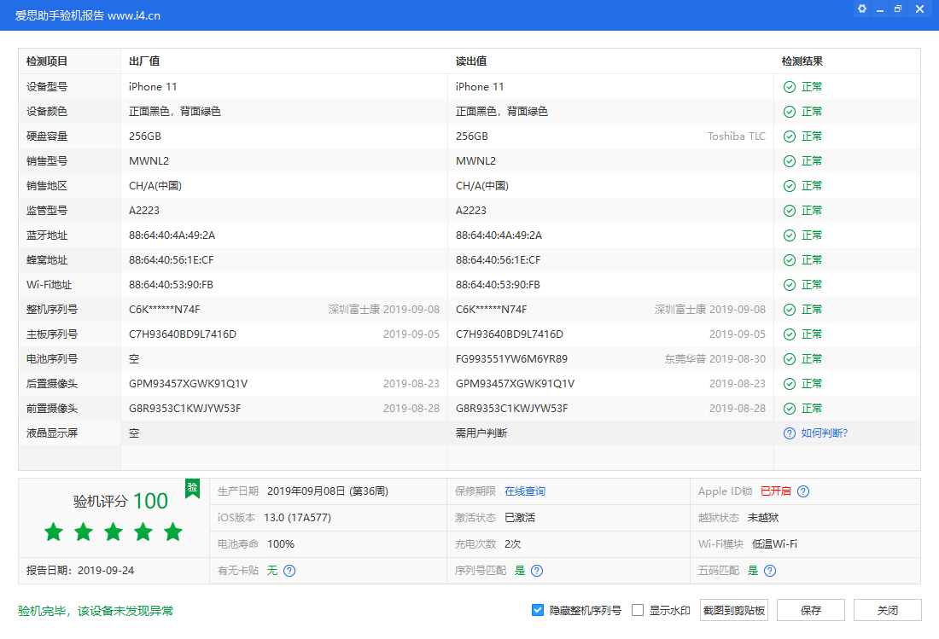Click the green 验 badge
The width and height of the screenshot is (939, 639).
click(192, 488)
